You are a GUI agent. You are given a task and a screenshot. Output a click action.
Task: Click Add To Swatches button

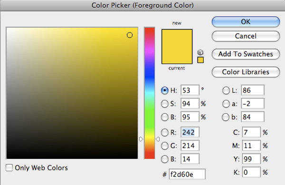(x=246, y=54)
